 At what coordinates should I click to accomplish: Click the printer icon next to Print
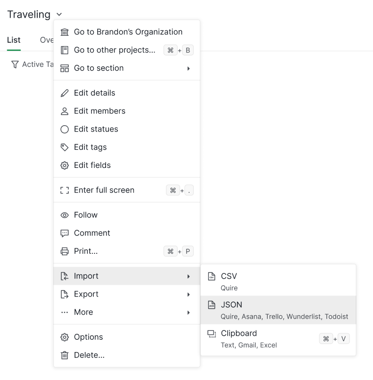(x=64, y=251)
